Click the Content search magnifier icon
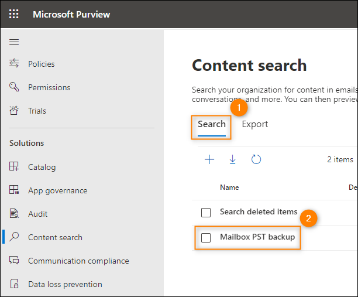 pyautogui.click(x=14, y=237)
